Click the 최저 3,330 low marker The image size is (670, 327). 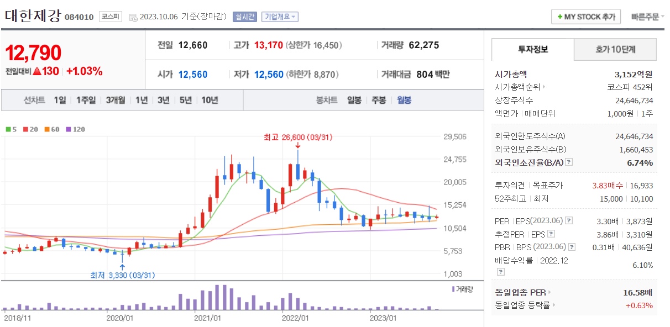122,275
